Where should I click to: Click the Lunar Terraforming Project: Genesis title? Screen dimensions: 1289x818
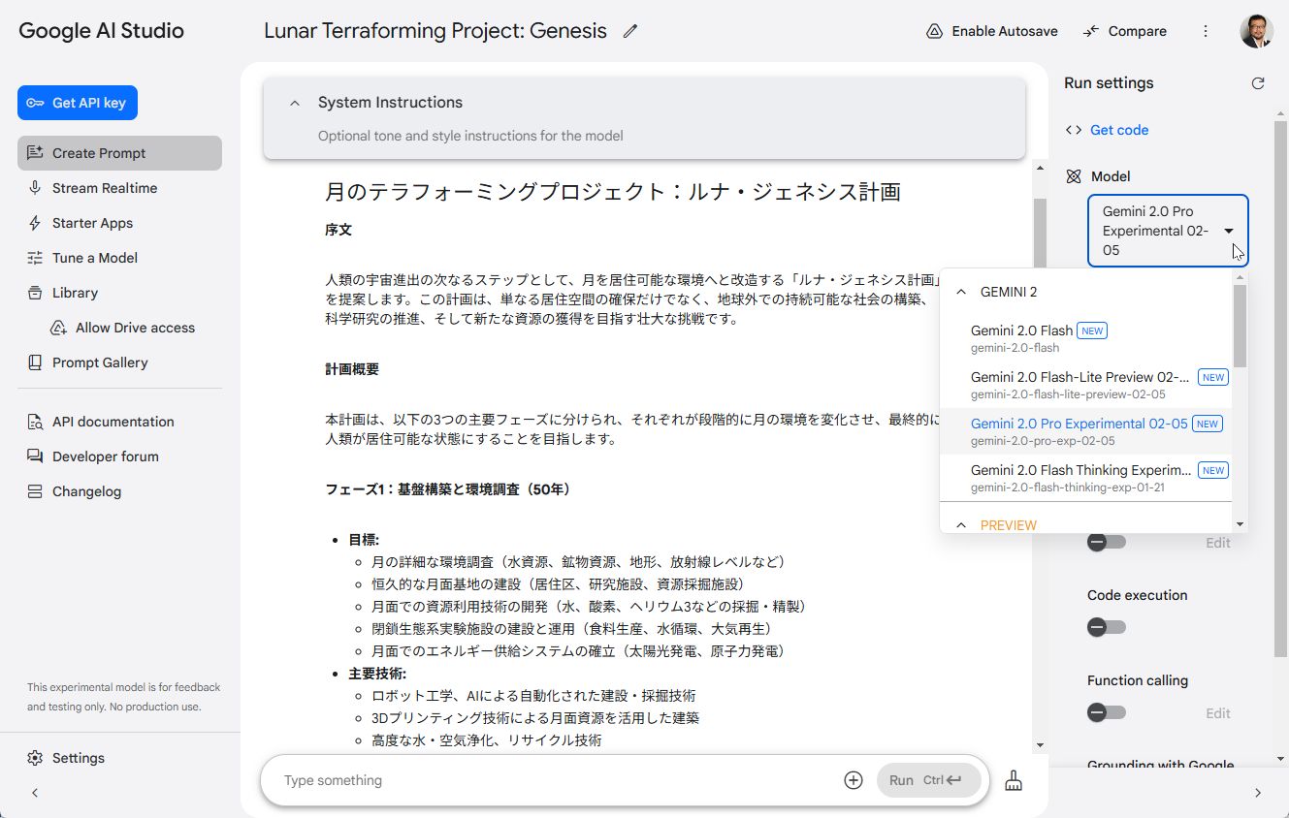point(435,31)
